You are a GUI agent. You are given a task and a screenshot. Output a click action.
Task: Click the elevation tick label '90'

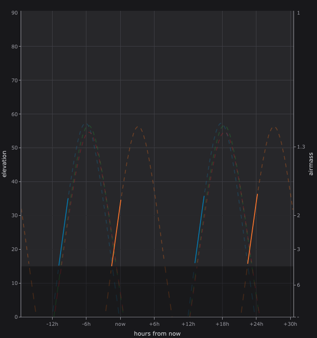pyautogui.click(x=15, y=13)
